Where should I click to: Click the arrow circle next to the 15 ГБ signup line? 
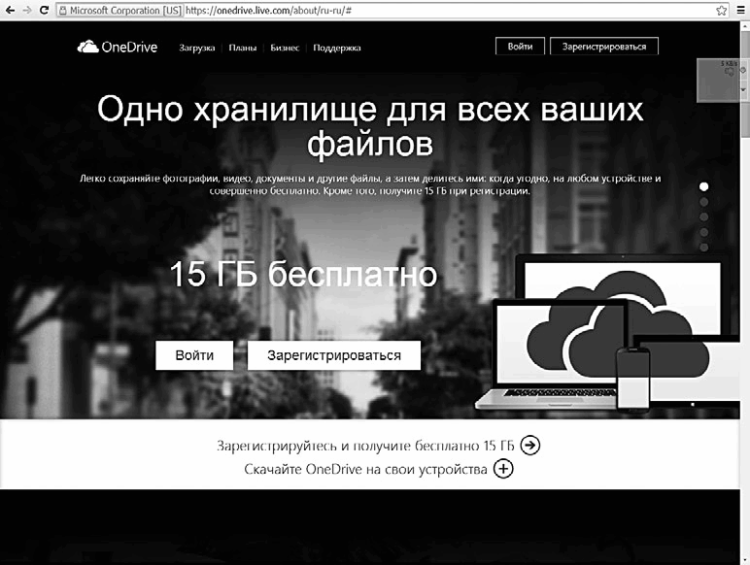[530, 446]
